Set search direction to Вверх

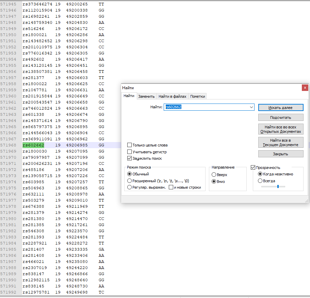pyautogui.click(x=214, y=175)
